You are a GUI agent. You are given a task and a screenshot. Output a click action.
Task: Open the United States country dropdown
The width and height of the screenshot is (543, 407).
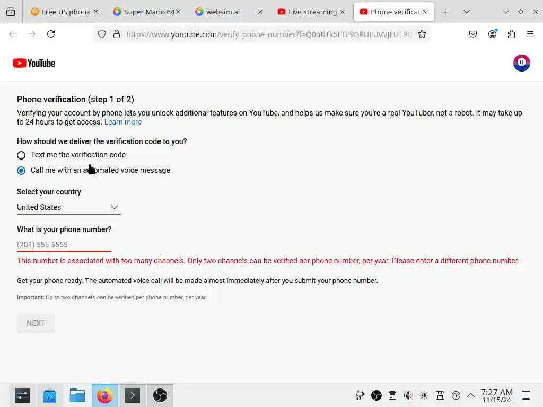click(68, 207)
